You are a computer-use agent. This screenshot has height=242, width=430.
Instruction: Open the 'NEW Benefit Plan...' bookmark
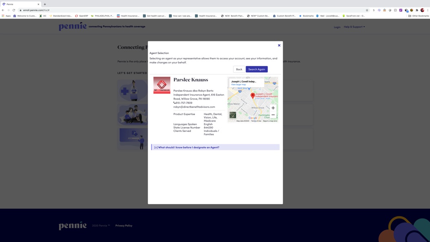point(232,16)
